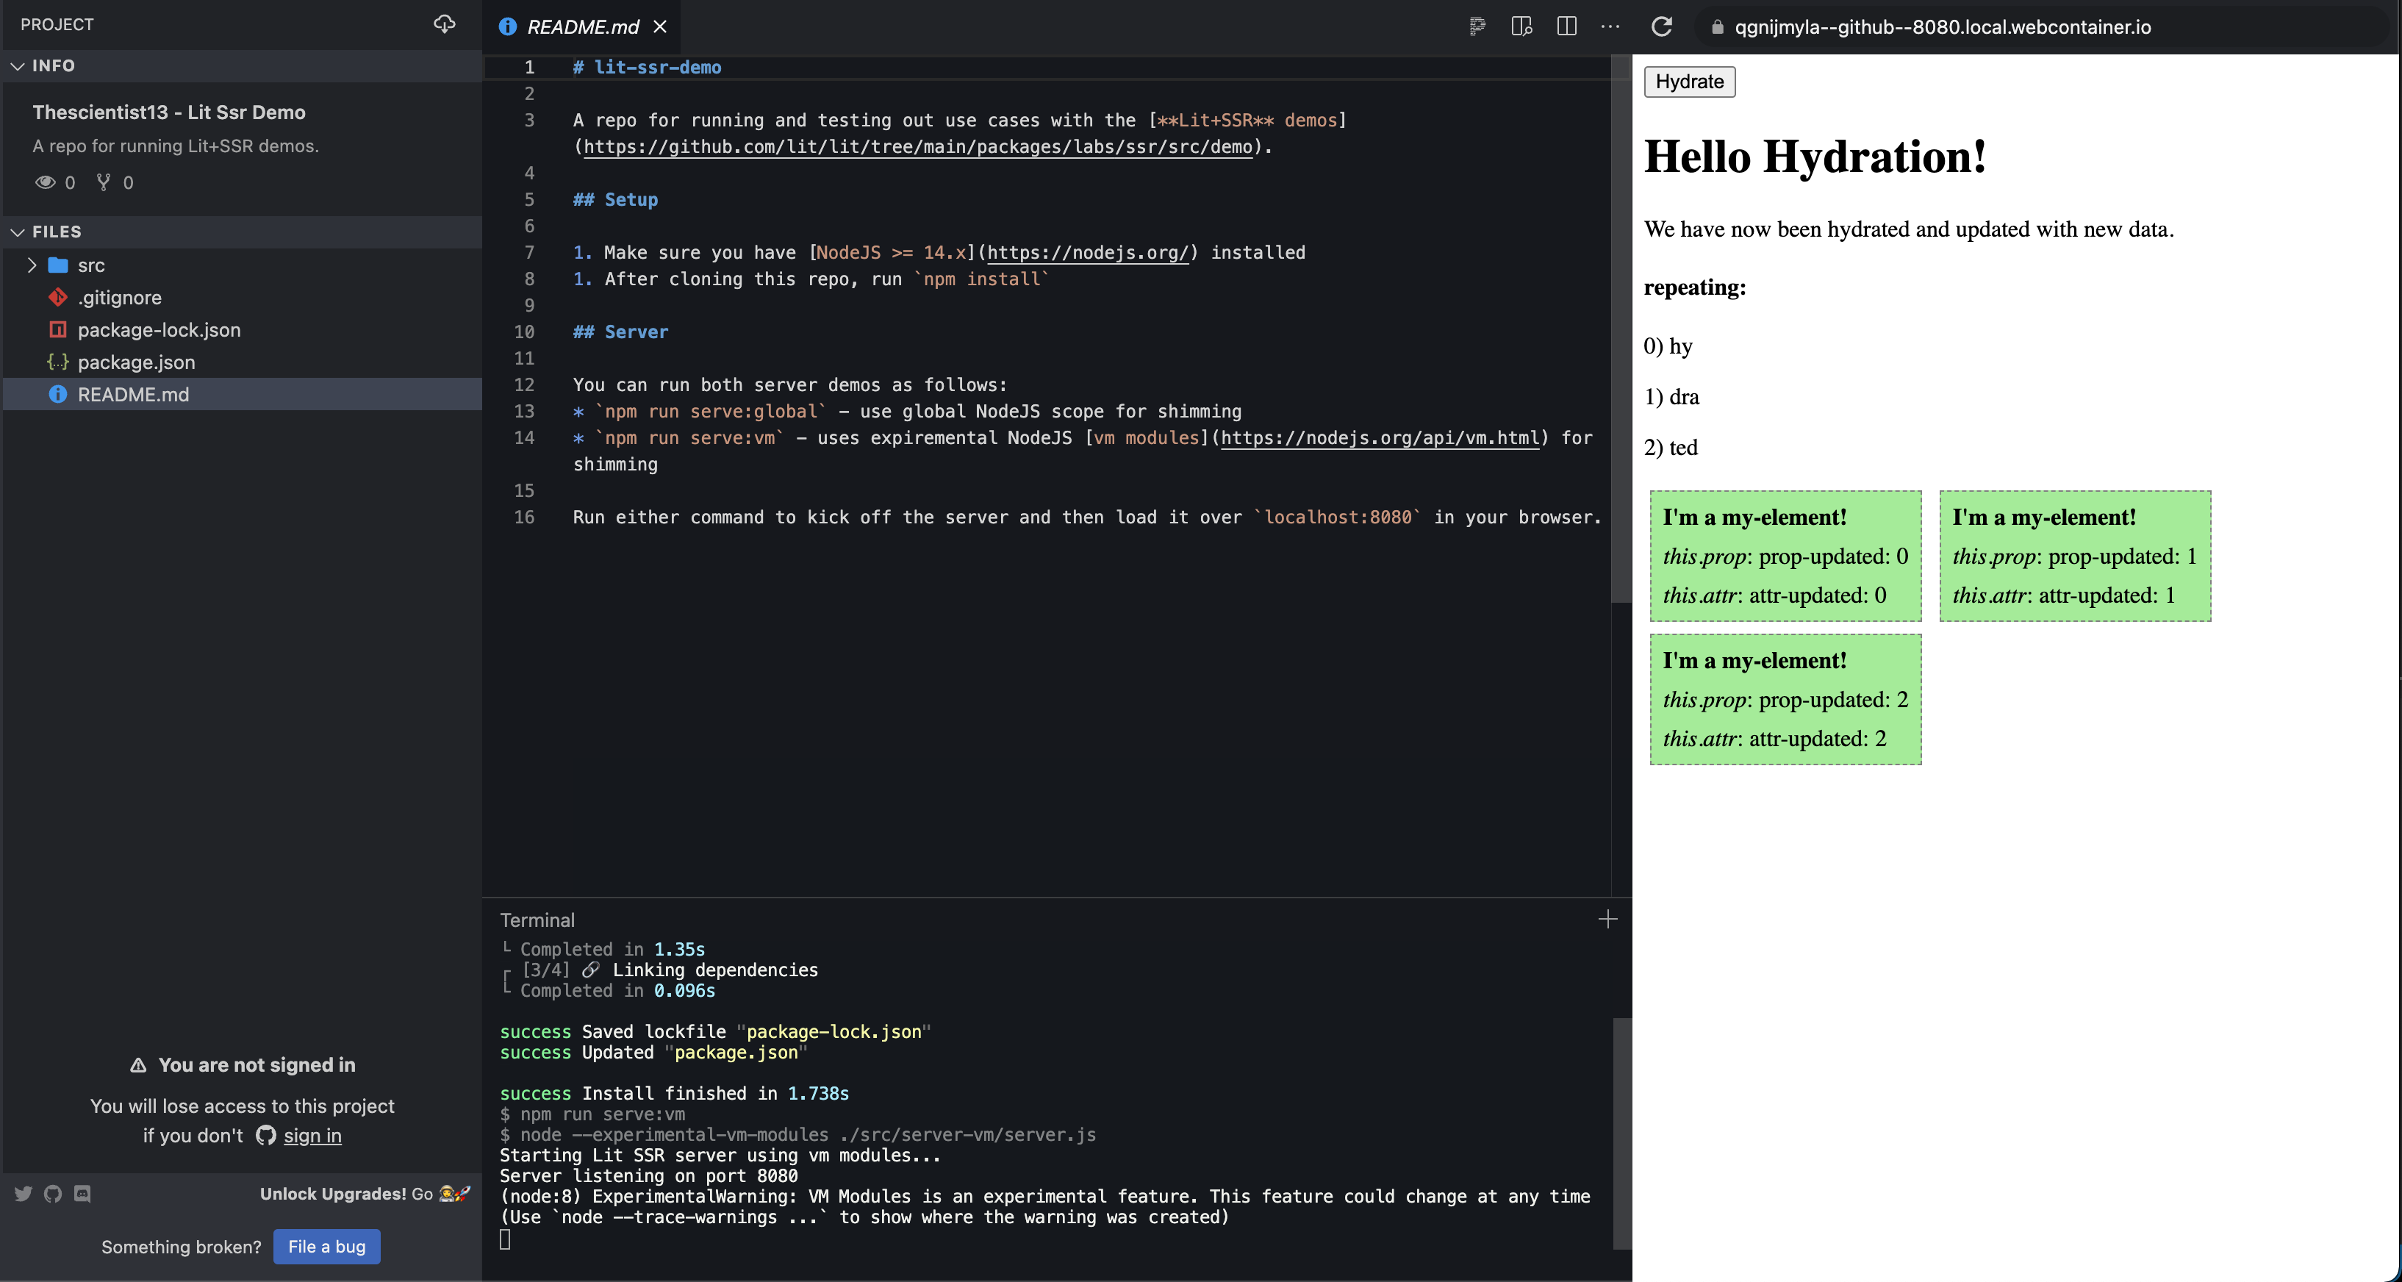Click line number 12 in the editor gutter
This screenshot has width=2402, height=1282.
click(x=524, y=385)
